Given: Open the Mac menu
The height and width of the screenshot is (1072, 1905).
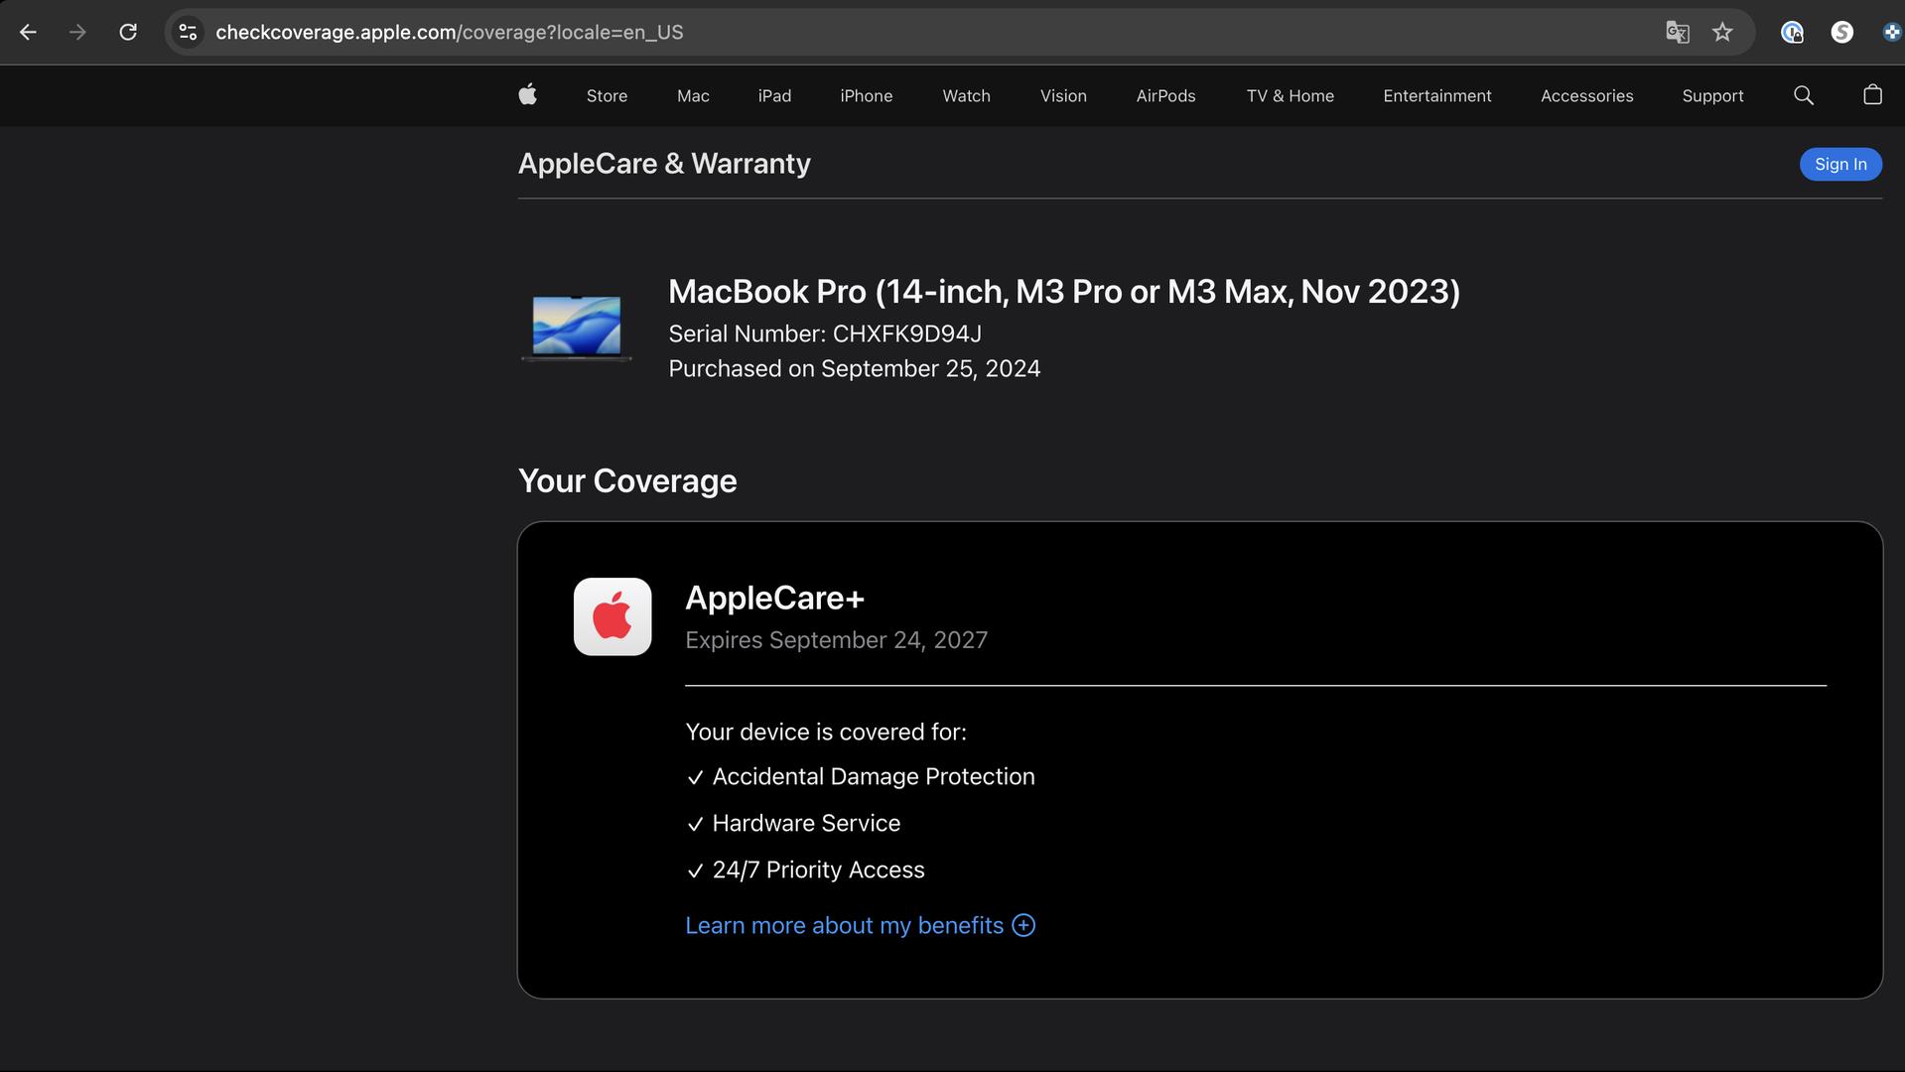Looking at the screenshot, I should pos(693,96).
